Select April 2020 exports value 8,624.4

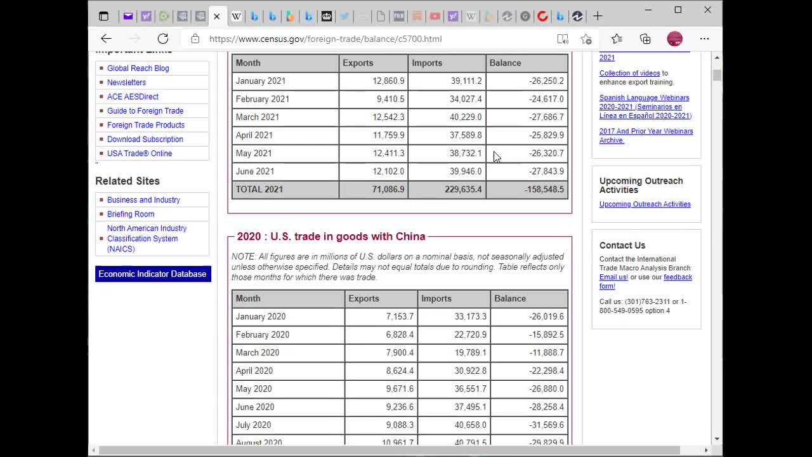click(400, 371)
